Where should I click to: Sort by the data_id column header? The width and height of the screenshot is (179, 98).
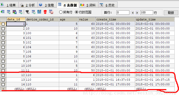tap(16, 19)
